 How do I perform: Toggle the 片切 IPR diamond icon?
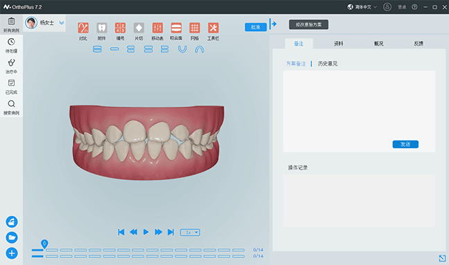tap(139, 28)
